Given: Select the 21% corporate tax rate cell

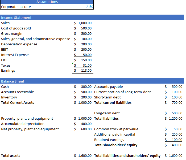Looking at the screenshot, I should [x=89, y=7].
